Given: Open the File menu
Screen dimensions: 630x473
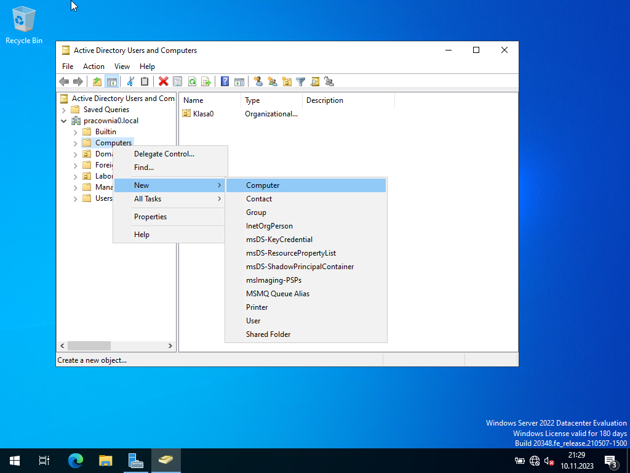Looking at the screenshot, I should click(68, 67).
